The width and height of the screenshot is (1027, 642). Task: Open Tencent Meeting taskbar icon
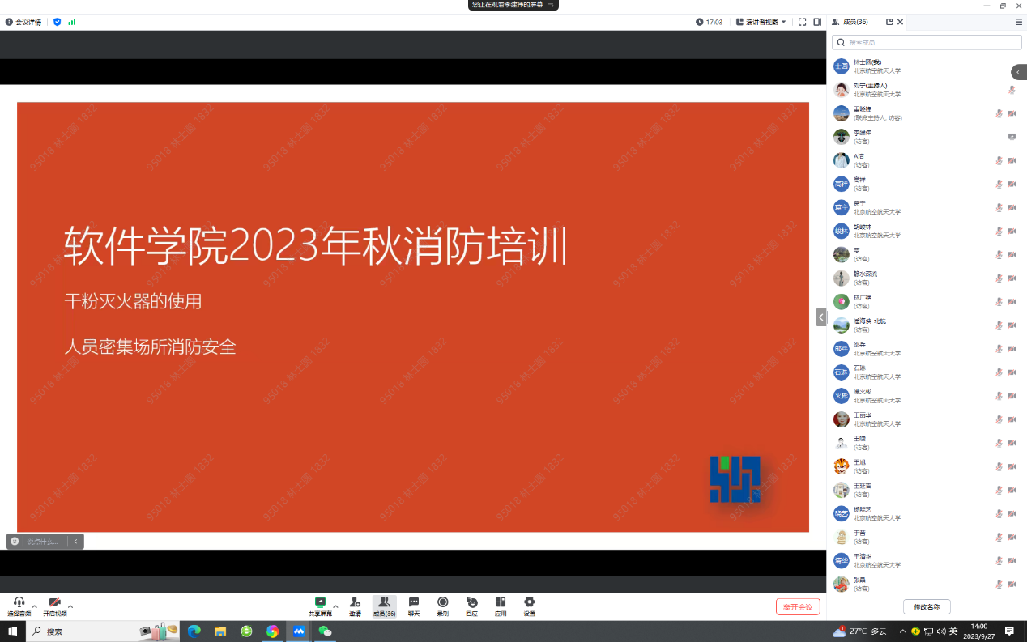coord(299,631)
